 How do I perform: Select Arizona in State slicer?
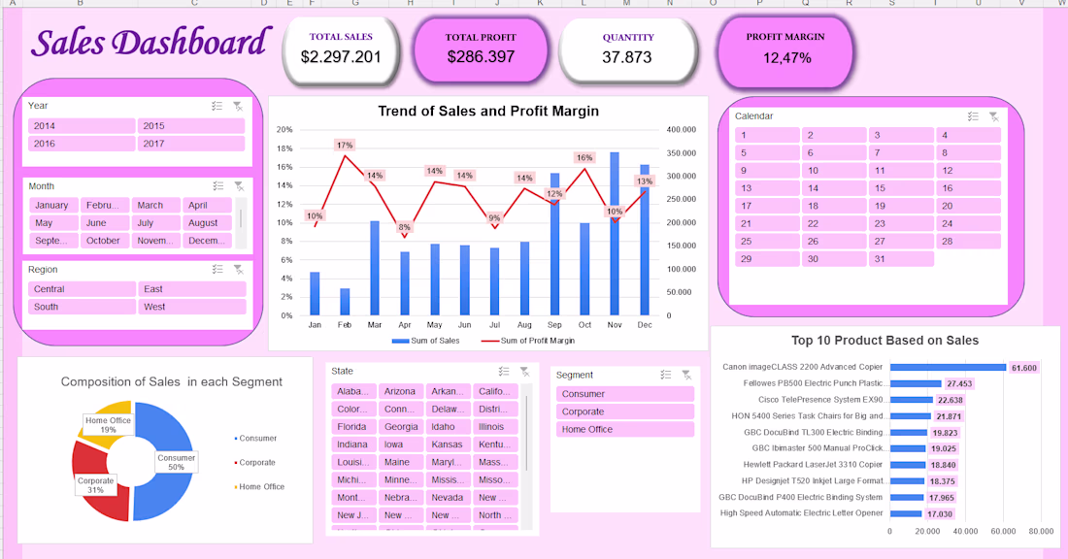point(401,391)
